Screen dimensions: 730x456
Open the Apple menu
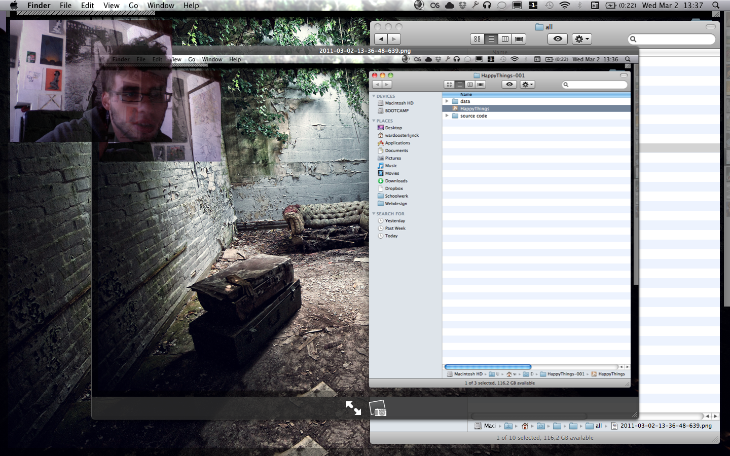click(14, 6)
